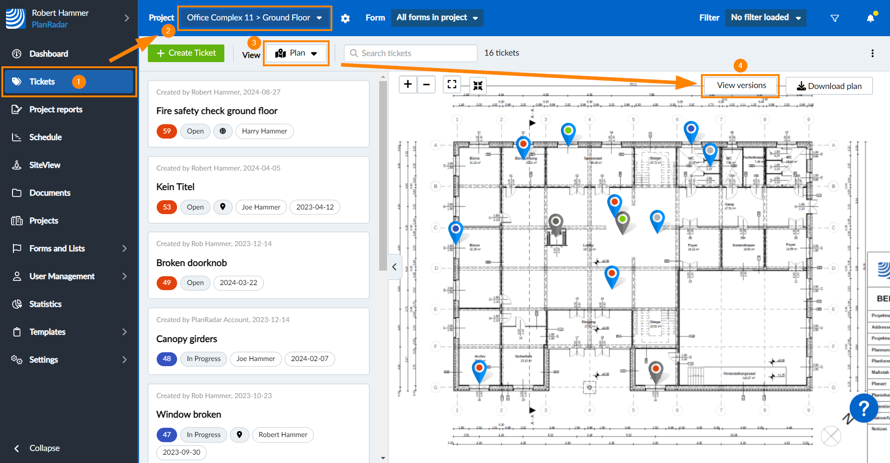Go to the Schedule page
This screenshot has width=890, height=463.
point(45,137)
